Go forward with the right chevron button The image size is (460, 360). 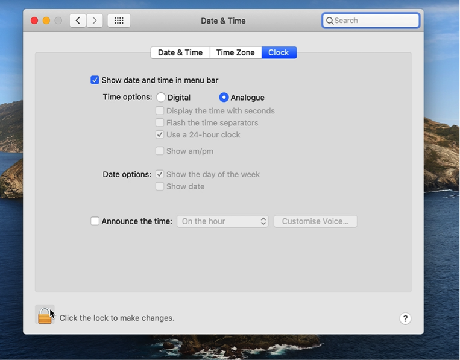pyautogui.click(x=95, y=21)
